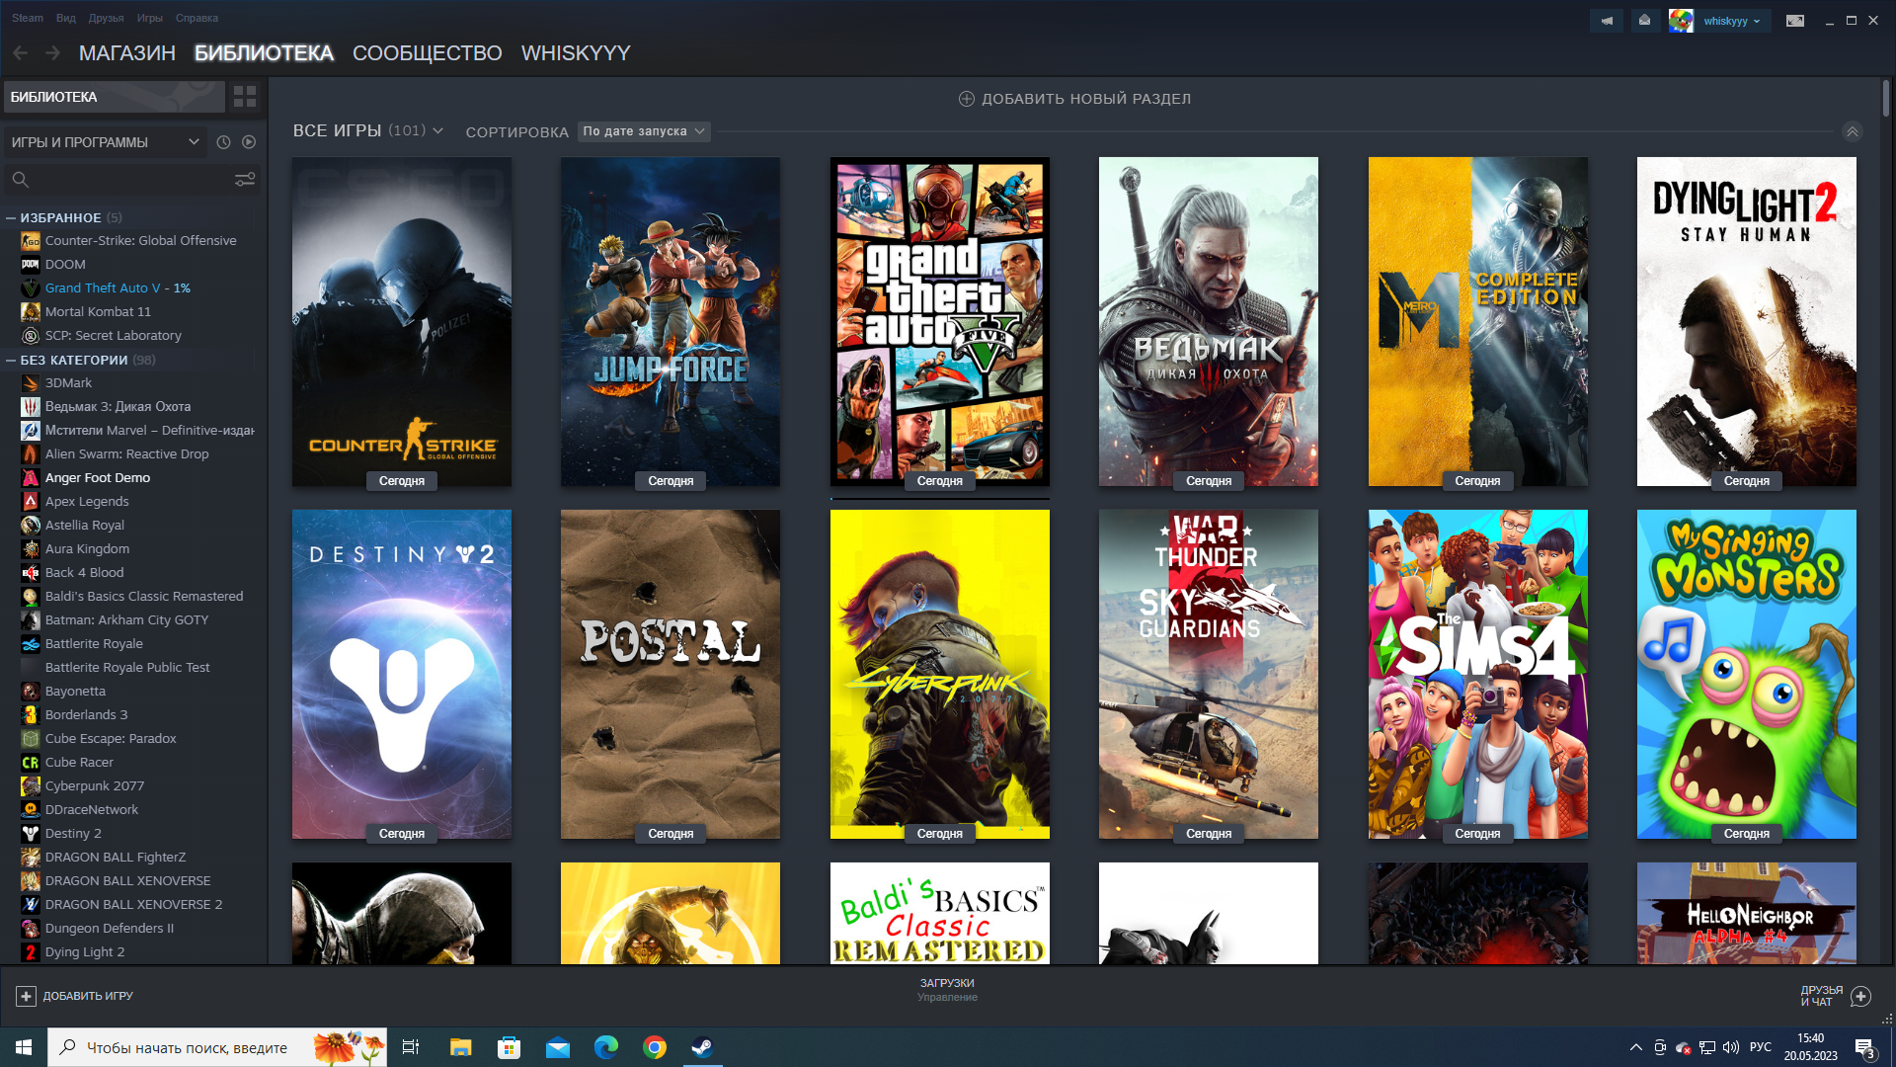Click the Windows taskbar search box
Viewport: 1896px width, 1067px height.
217,1047
